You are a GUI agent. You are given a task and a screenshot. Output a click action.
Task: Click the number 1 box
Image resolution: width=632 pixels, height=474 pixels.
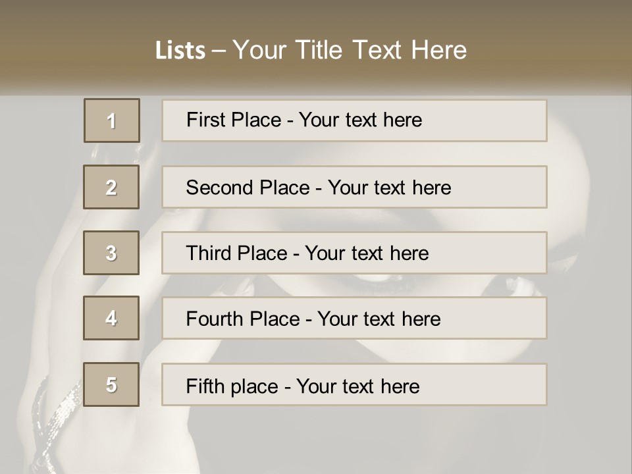[x=111, y=120]
